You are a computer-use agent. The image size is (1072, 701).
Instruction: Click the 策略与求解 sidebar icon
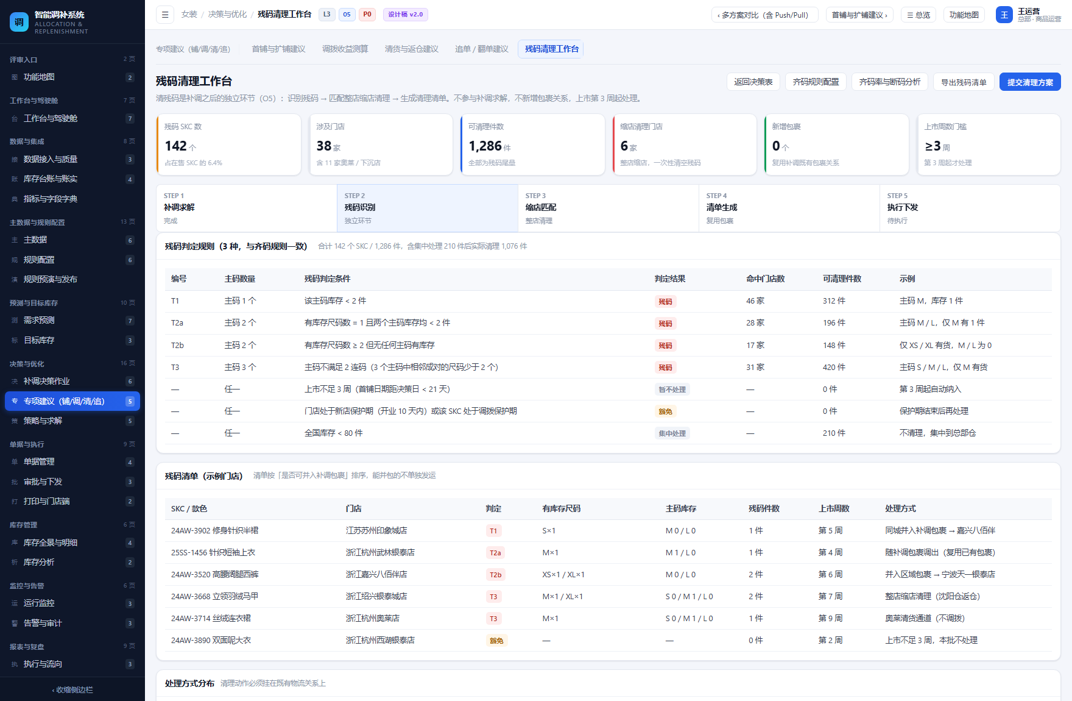click(15, 421)
